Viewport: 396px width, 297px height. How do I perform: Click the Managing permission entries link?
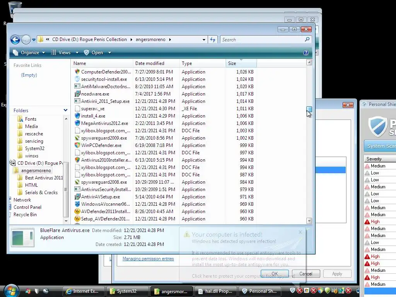tap(148, 259)
